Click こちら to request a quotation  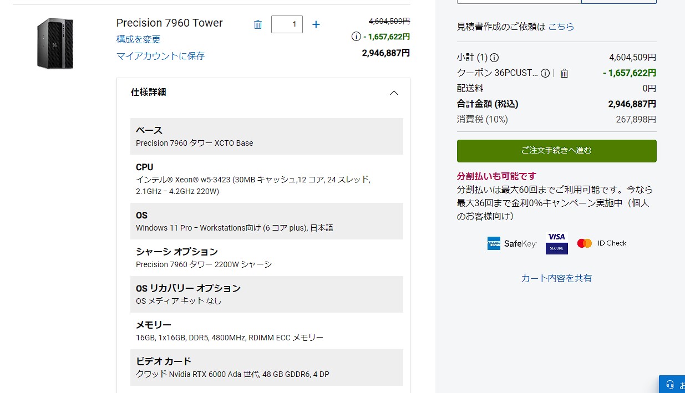coord(561,25)
